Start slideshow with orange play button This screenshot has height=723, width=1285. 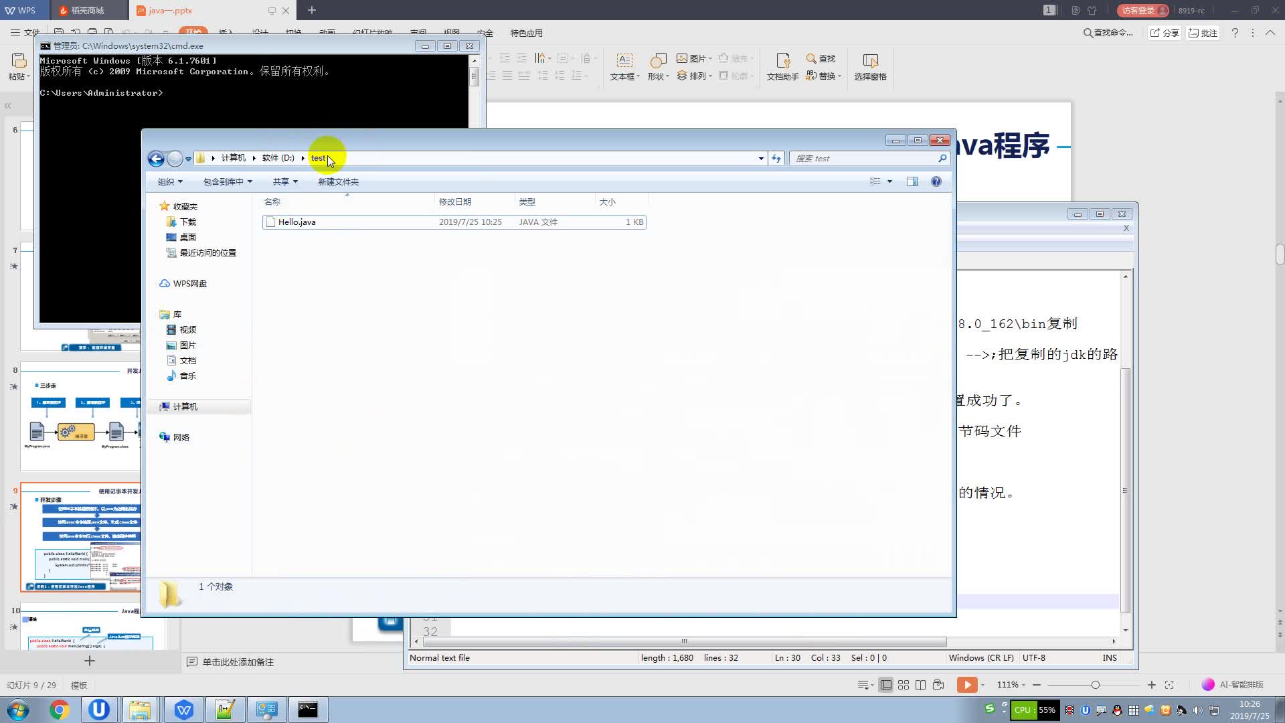click(x=966, y=685)
